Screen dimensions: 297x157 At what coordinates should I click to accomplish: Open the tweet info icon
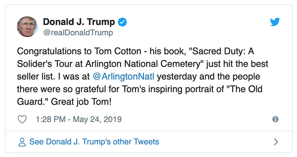click(275, 119)
